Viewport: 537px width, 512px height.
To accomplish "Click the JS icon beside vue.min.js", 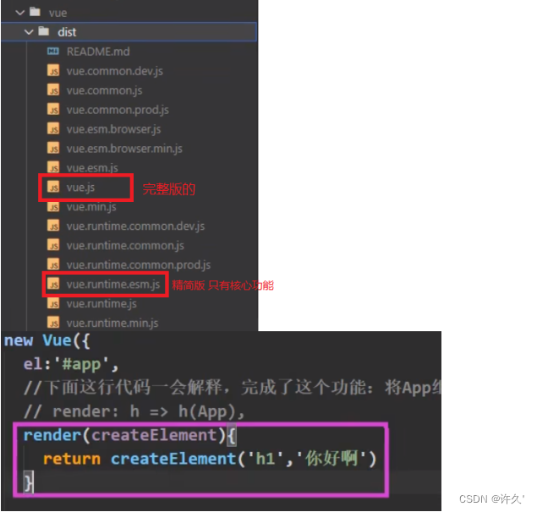I will tap(53, 206).
